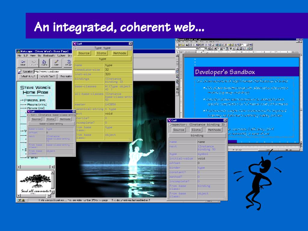Open the Bookmarks menu in Netscape

pyautogui.click(x=49, y=56)
